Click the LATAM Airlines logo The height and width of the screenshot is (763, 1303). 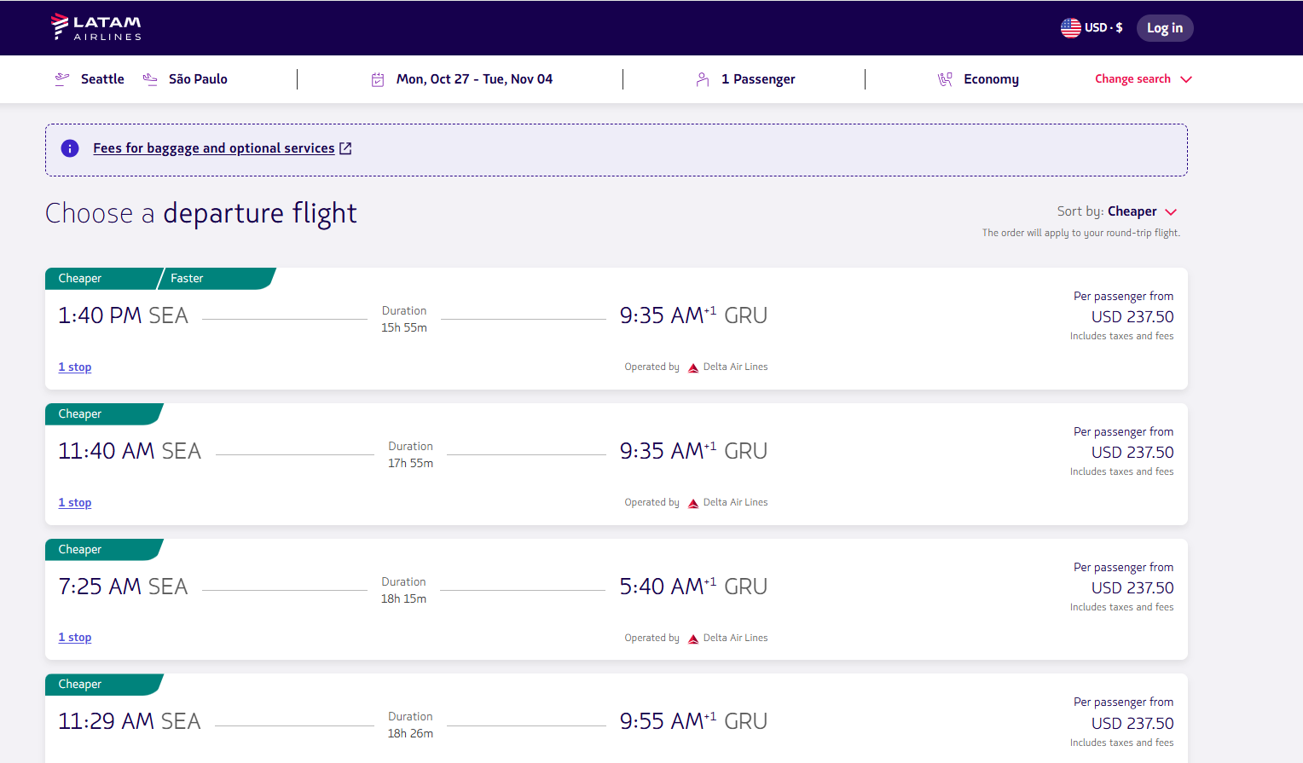click(96, 27)
